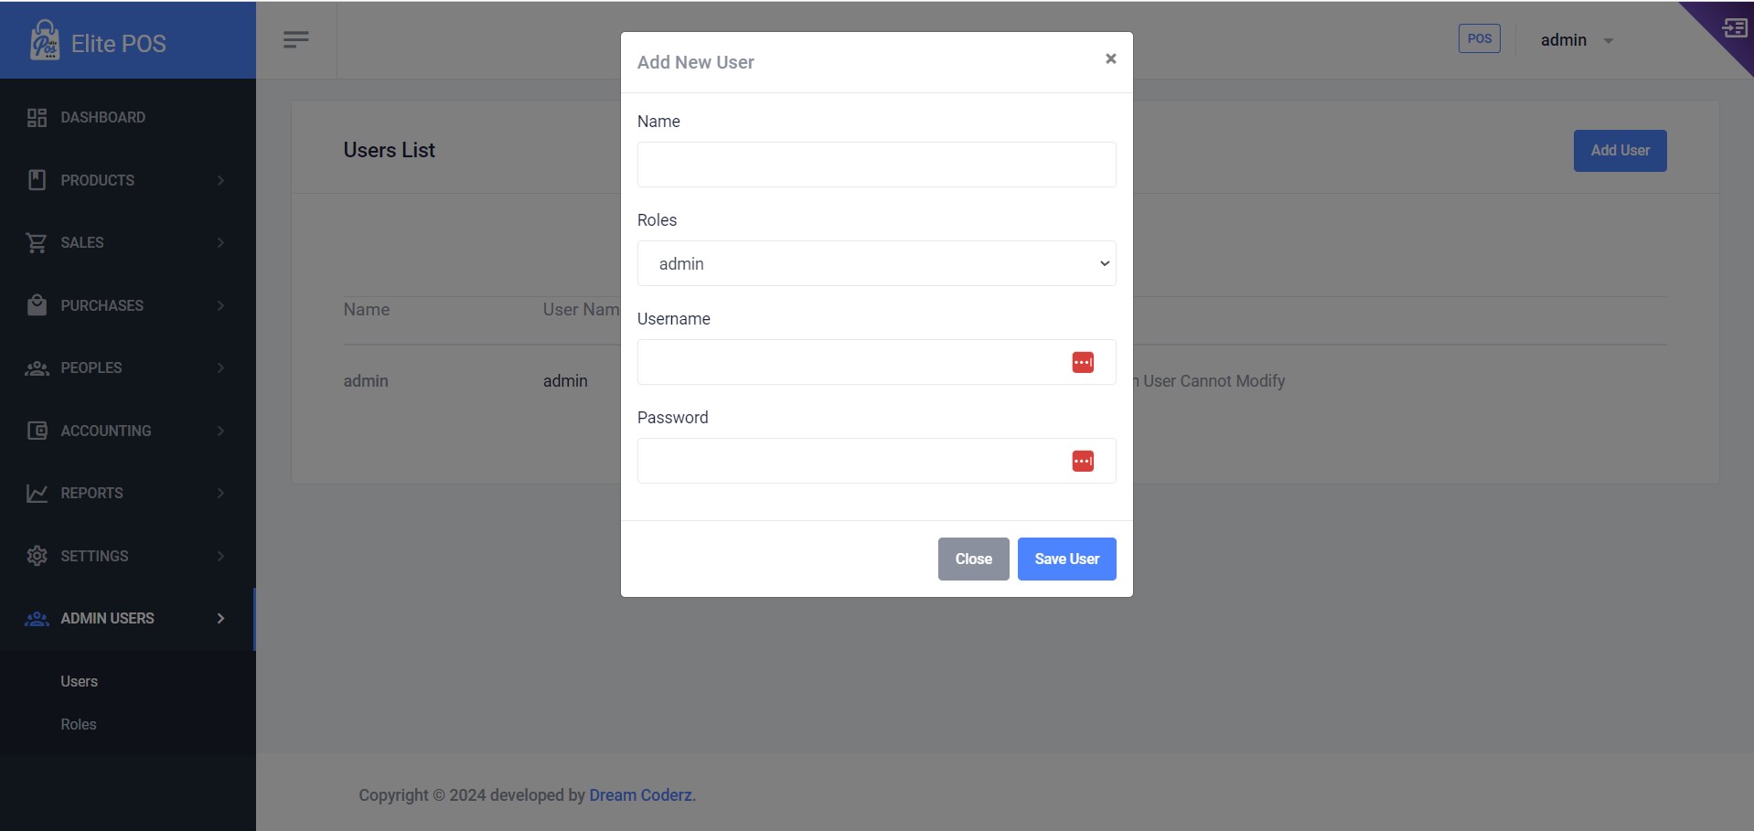
Task: Click password manager icon in Username field
Action: [x=1083, y=363]
